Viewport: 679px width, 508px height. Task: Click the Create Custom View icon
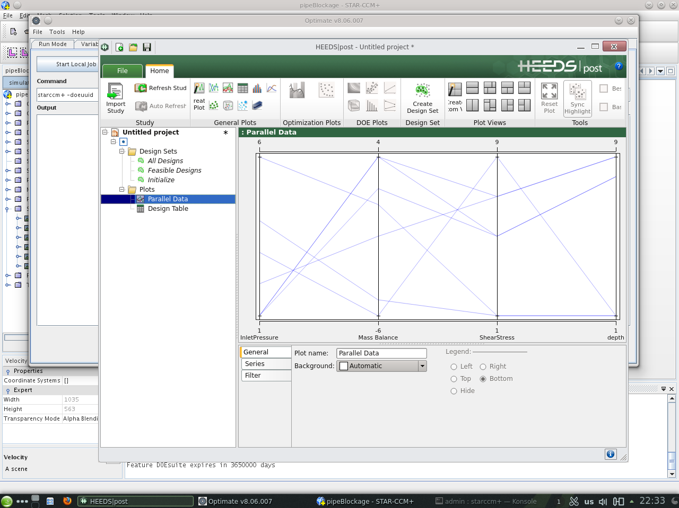[455, 89]
